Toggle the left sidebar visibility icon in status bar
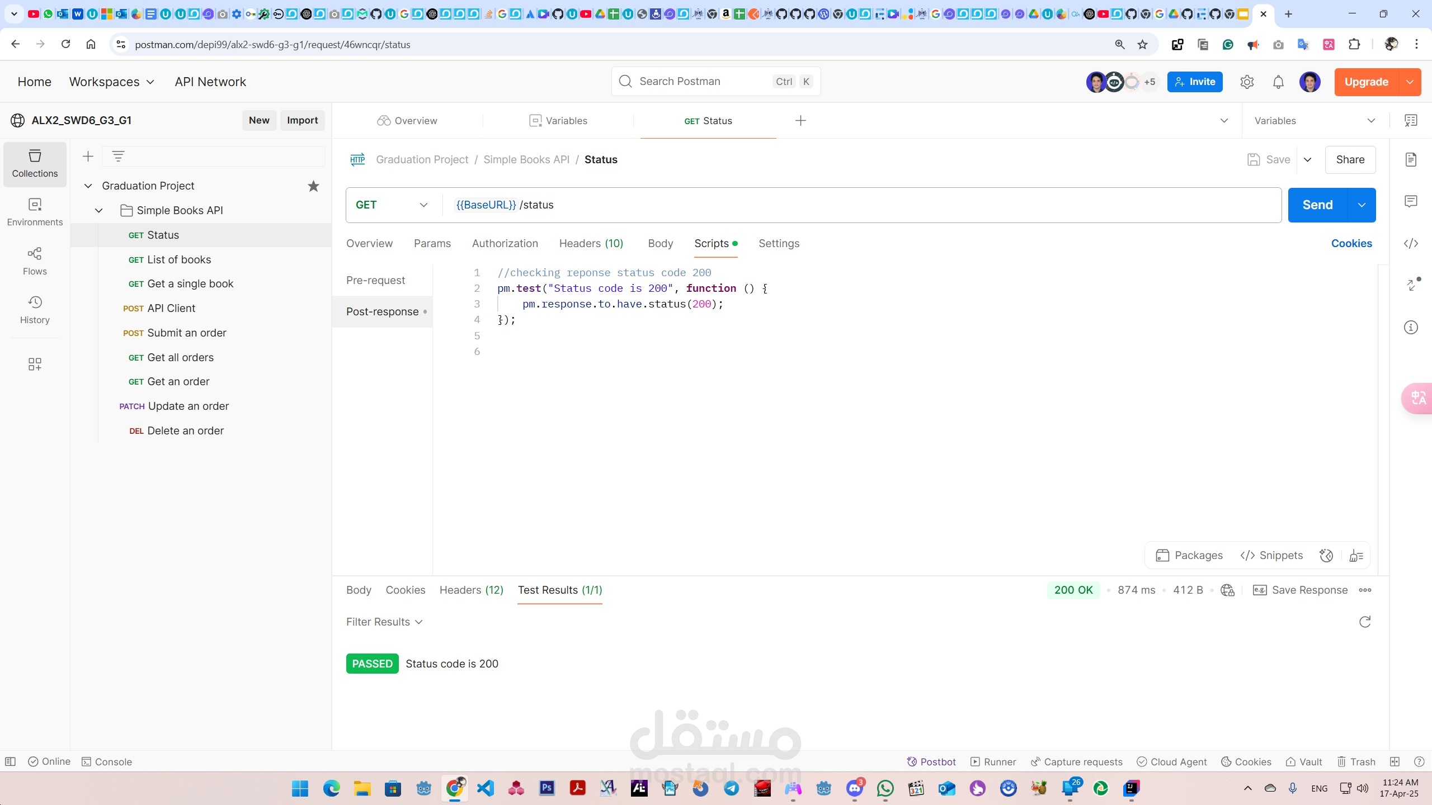1432x805 pixels. (10, 761)
